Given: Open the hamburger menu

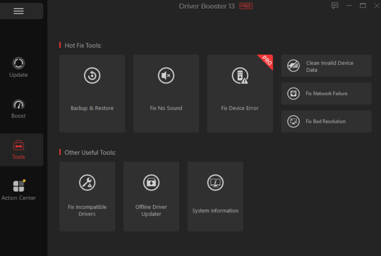Looking at the screenshot, I should pos(19,11).
